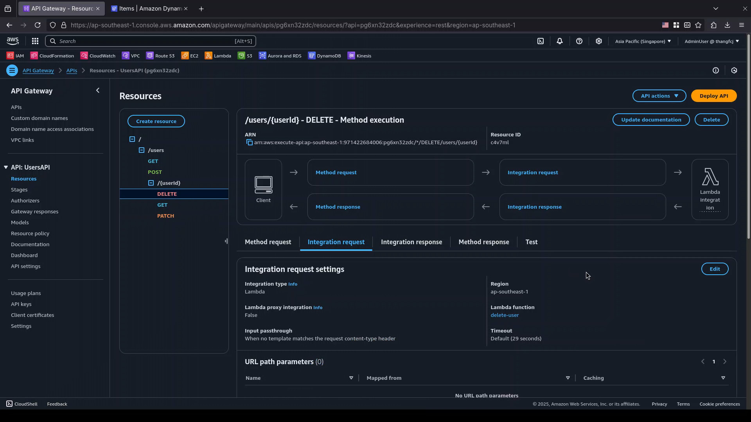Open Stages in the side navigation

(19, 190)
